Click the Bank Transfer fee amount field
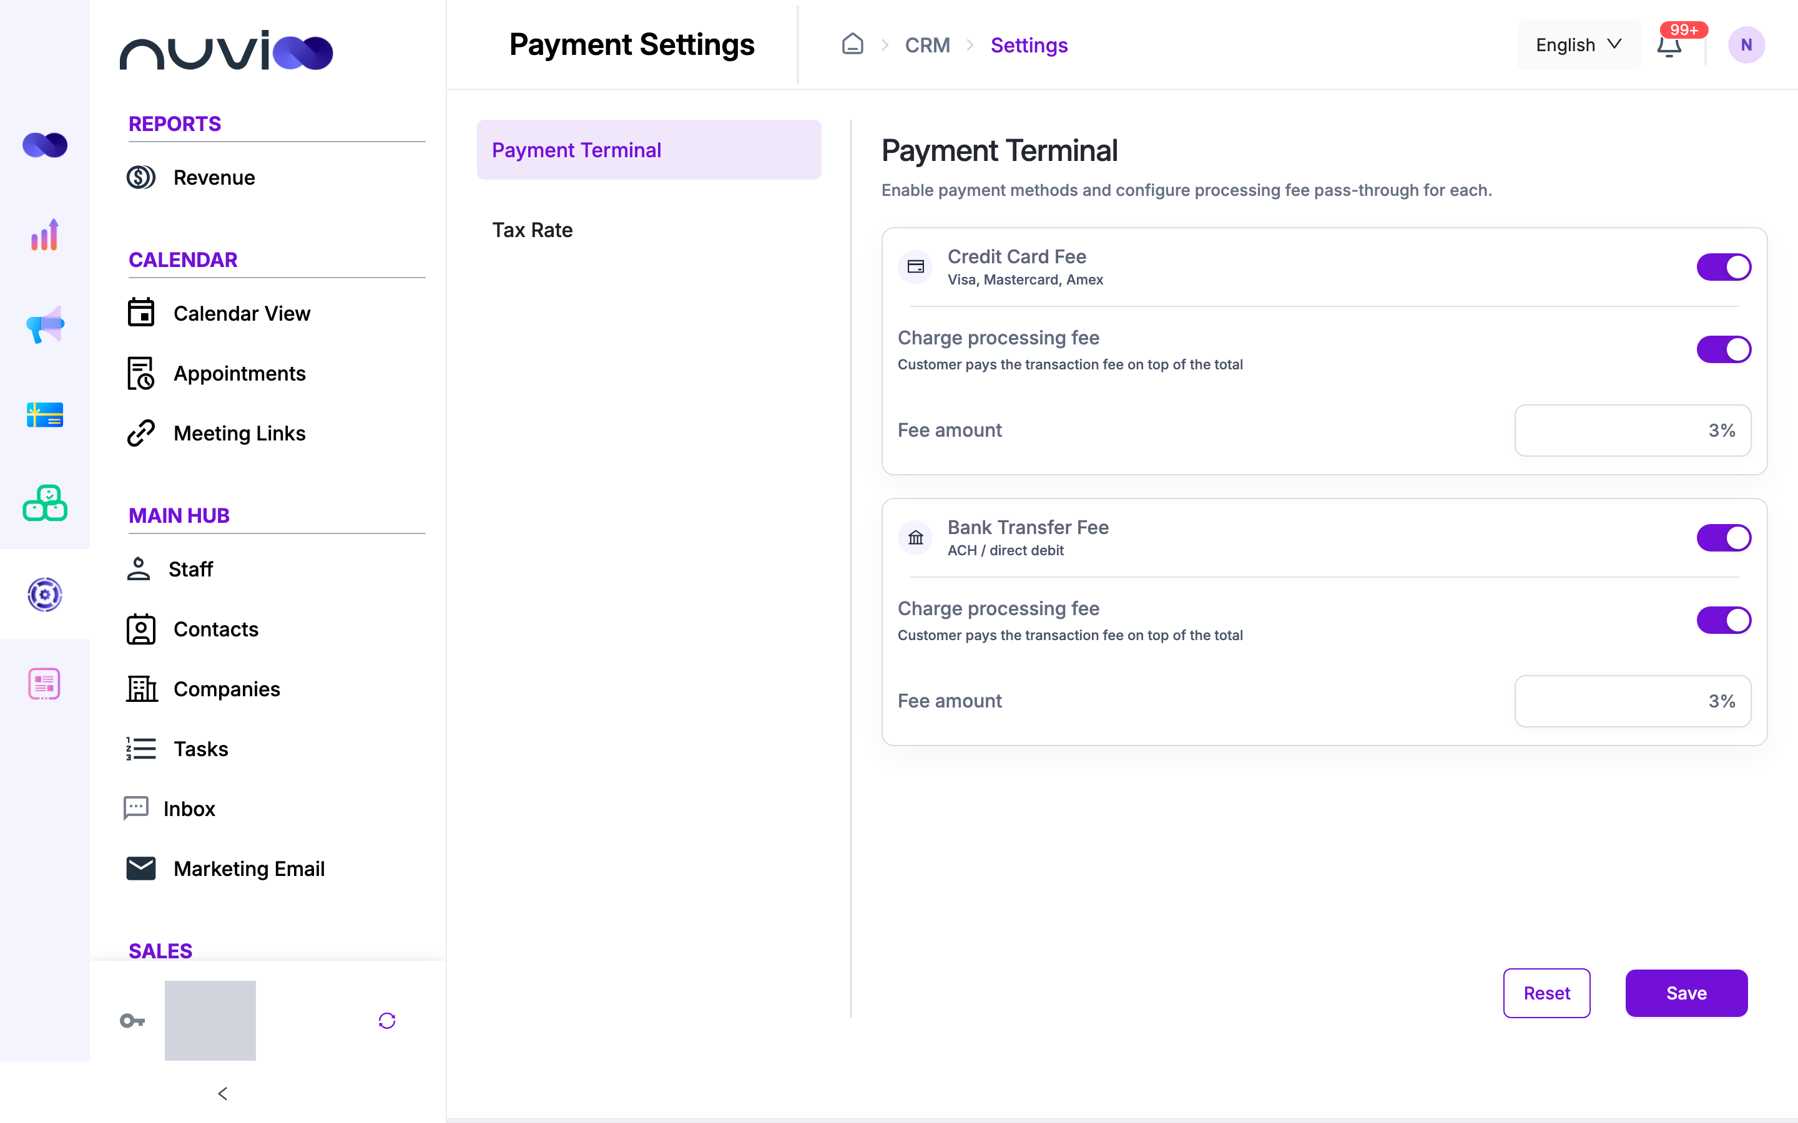1798x1123 pixels. (x=1633, y=701)
